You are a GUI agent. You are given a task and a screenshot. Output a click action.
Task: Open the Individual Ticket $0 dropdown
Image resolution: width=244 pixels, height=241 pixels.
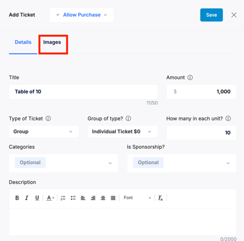[123, 131]
